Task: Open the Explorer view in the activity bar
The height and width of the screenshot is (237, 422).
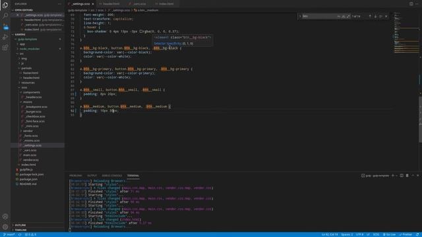Action: coord(5,5)
